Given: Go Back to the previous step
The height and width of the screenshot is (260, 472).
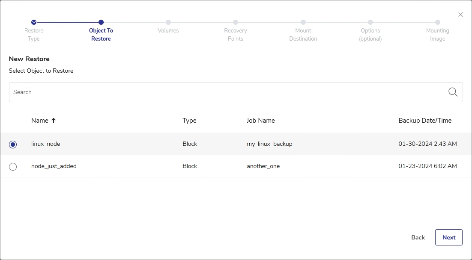Looking at the screenshot, I should 418,237.
